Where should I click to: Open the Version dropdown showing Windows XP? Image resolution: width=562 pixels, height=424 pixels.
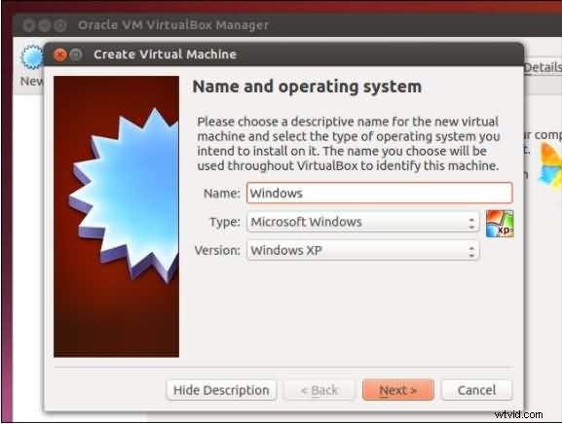click(x=362, y=250)
